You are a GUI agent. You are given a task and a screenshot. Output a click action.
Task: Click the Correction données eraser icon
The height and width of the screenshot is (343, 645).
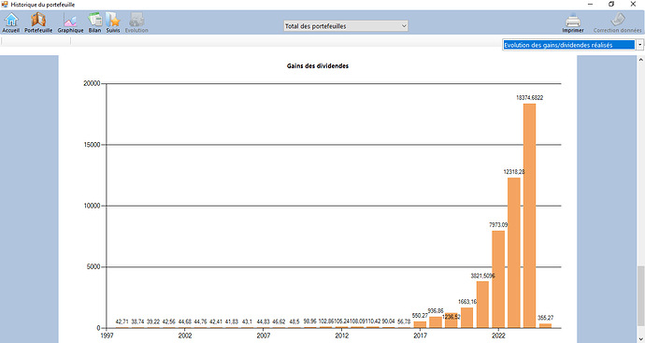618,22
